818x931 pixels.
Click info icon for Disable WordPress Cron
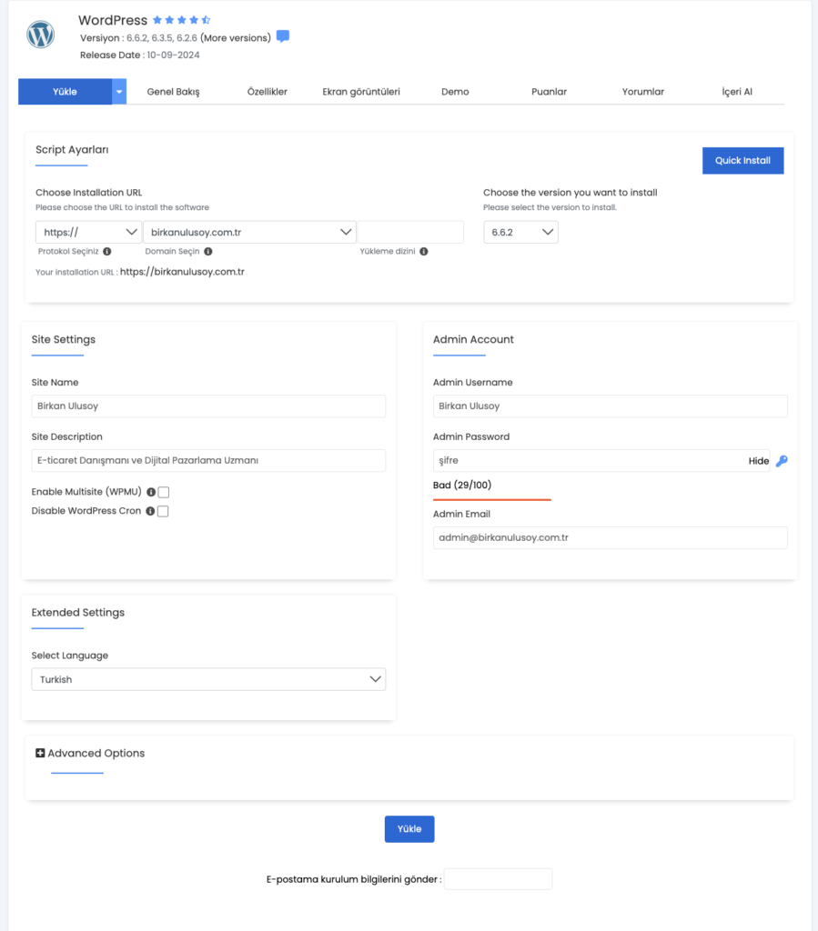pyautogui.click(x=150, y=511)
